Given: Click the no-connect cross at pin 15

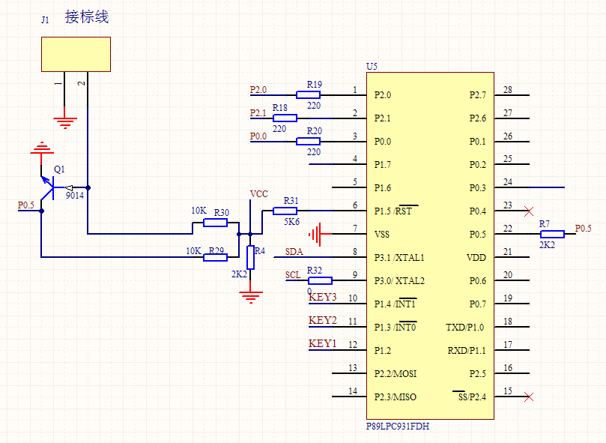Looking at the screenshot, I should 529,397.
